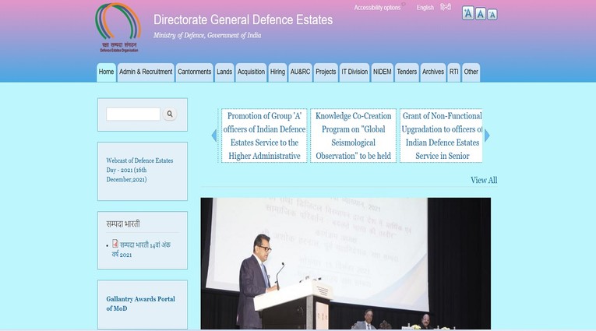This screenshot has height=331, width=596.
Task: Expand the Admin & Recruitment menu
Action: (146, 72)
